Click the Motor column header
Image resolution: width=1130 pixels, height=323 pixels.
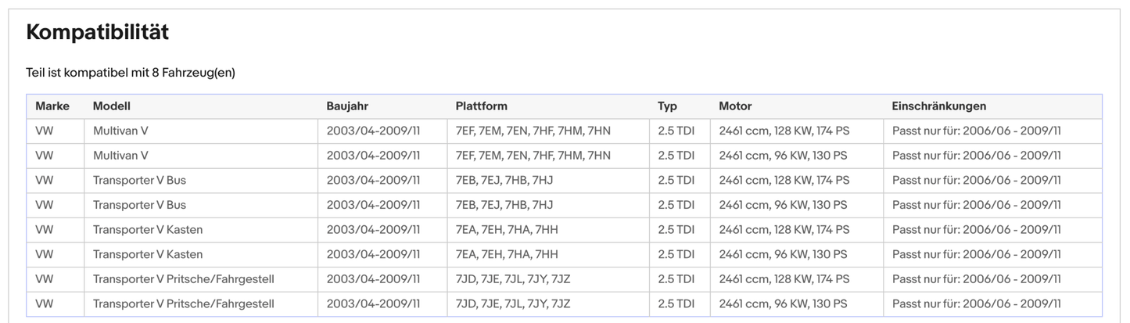pos(735,106)
